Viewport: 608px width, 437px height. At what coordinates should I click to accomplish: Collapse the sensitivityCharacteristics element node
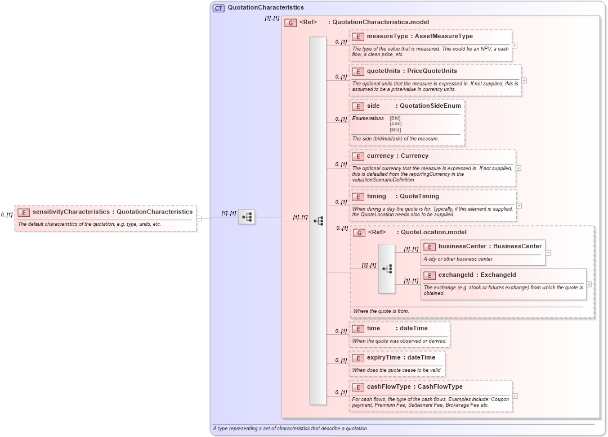[x=199, y=218]
